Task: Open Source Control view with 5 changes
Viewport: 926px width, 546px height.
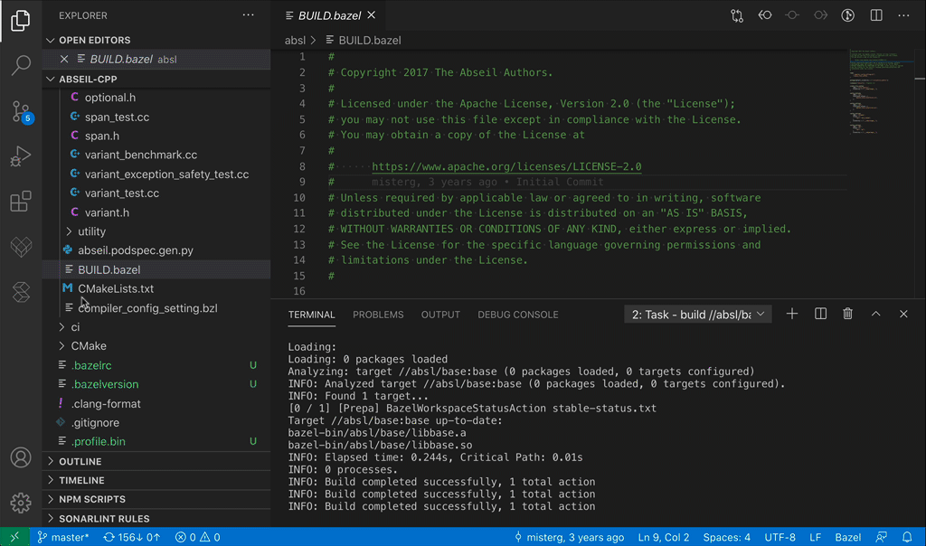Action: 21,111
